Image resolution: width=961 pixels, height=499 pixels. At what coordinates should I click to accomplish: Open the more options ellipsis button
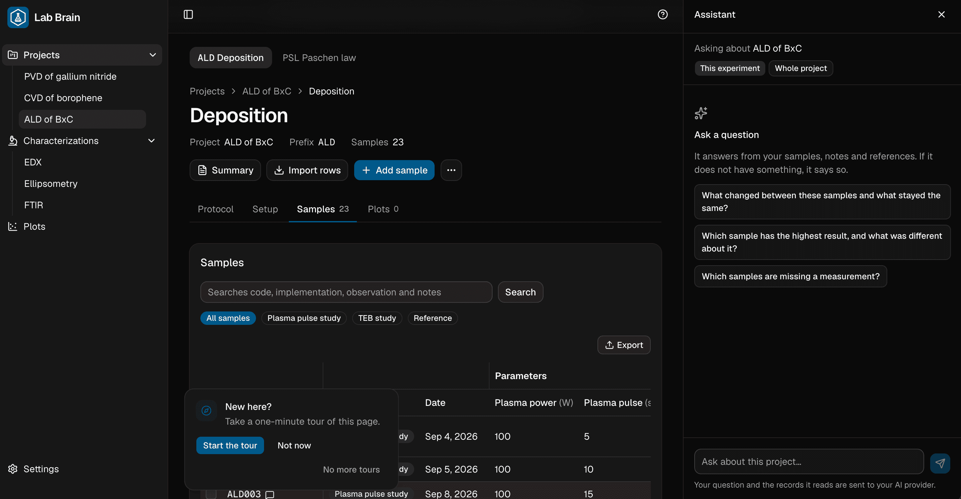coord(451,170)
